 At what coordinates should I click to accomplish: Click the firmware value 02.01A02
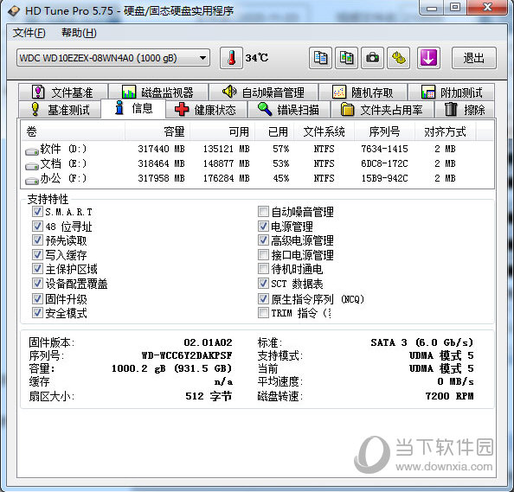208,342
